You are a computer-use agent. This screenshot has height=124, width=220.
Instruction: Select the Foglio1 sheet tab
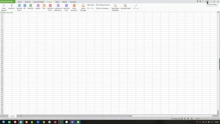(12, 116)
